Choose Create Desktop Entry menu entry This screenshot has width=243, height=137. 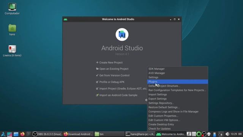pyautogui.click(x=177, y=124)
